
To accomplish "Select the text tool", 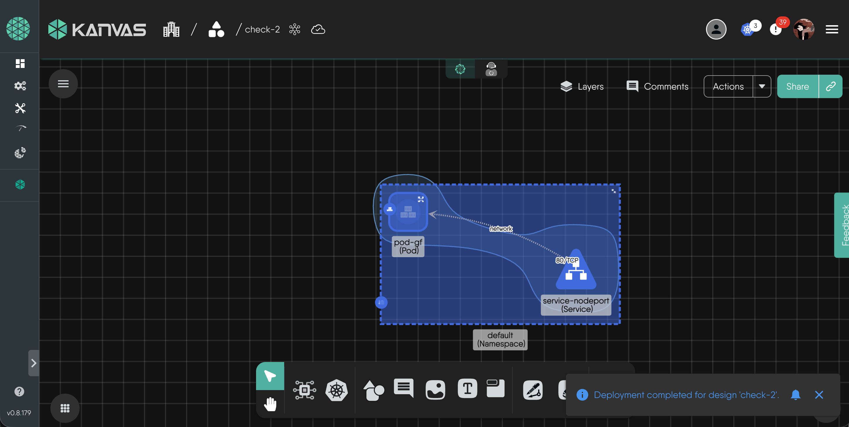I will click(x=467, y=389).
